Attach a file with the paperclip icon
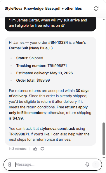The height and width of the screenshot is (173, 106). 10,164
